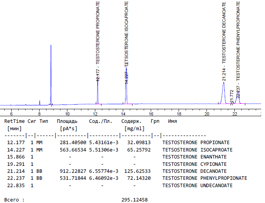Image resolution: width=265 pixels, height=203 pixels.
Task: Click the Имя column header
Action: pyautogui.click(x=172, y=121)
